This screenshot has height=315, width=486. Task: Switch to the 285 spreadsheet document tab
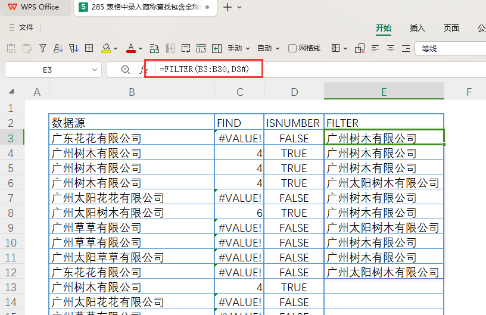tap(145, 7)
